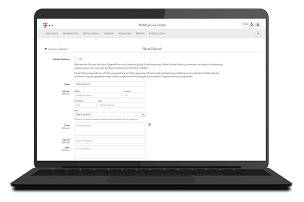
Task: Open the Land dropdown list
Action: [x=144, y=115]
